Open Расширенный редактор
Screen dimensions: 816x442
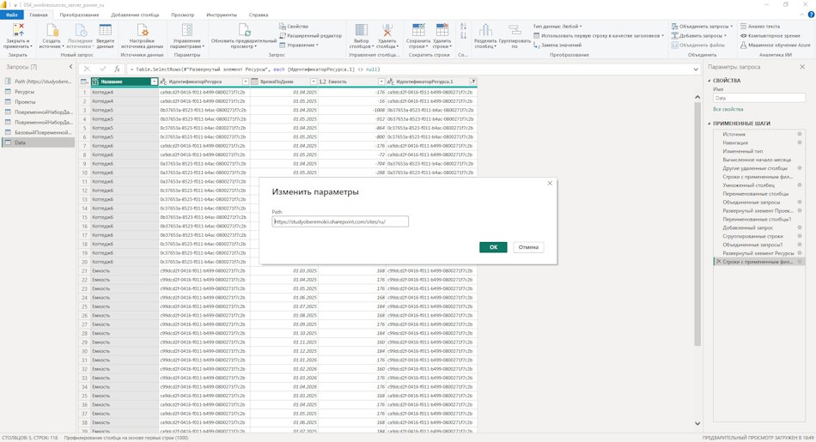(x=311, y=35)
